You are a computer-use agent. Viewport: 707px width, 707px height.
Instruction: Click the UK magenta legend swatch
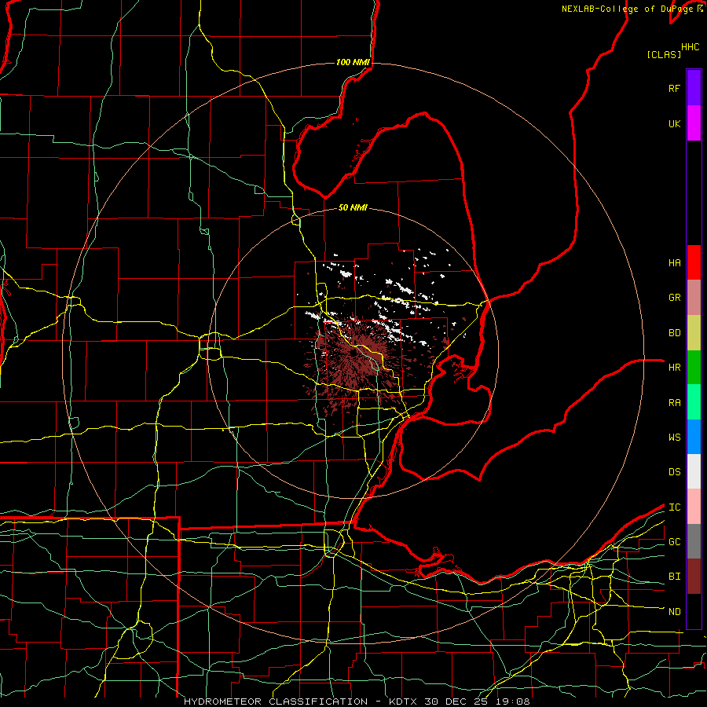(694, 123)
